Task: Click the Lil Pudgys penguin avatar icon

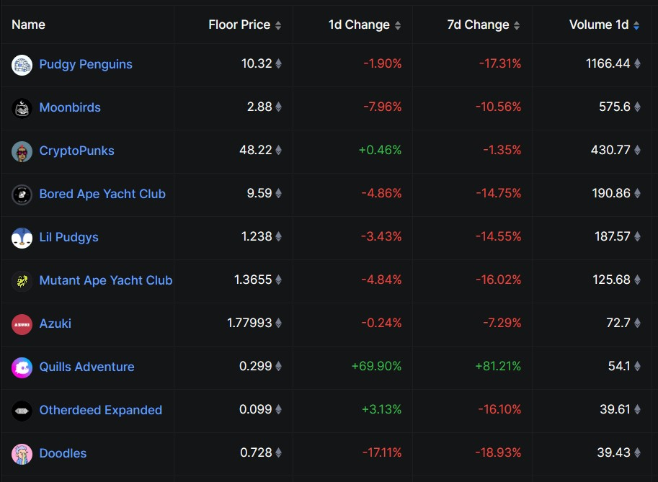Action: click(22, 237)
